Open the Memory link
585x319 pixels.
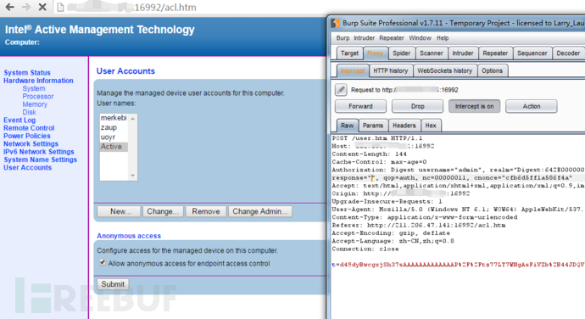[35, 104]
